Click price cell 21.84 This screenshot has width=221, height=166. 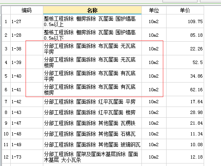pyautogui.click(x=185, y=123)
